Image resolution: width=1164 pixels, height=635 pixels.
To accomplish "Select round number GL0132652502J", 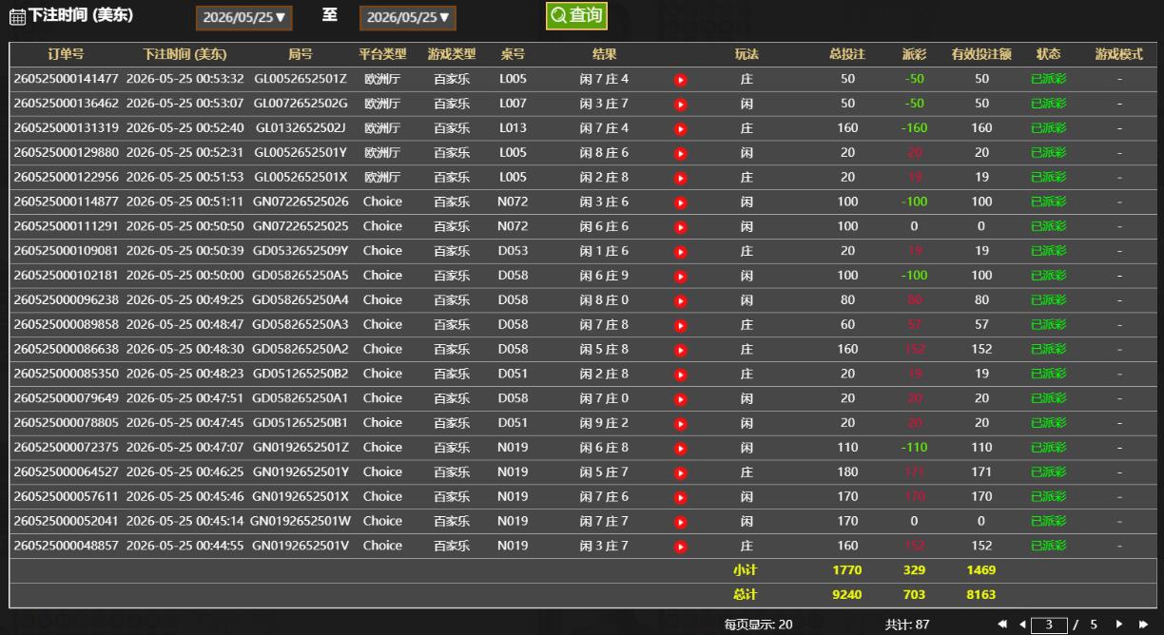I will click(301, 128).
